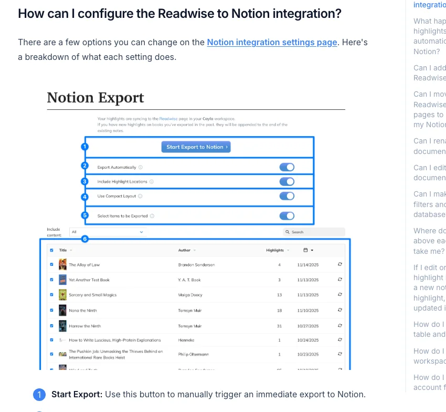
Task: Open Notion integration settings page link
Action: 272,42
